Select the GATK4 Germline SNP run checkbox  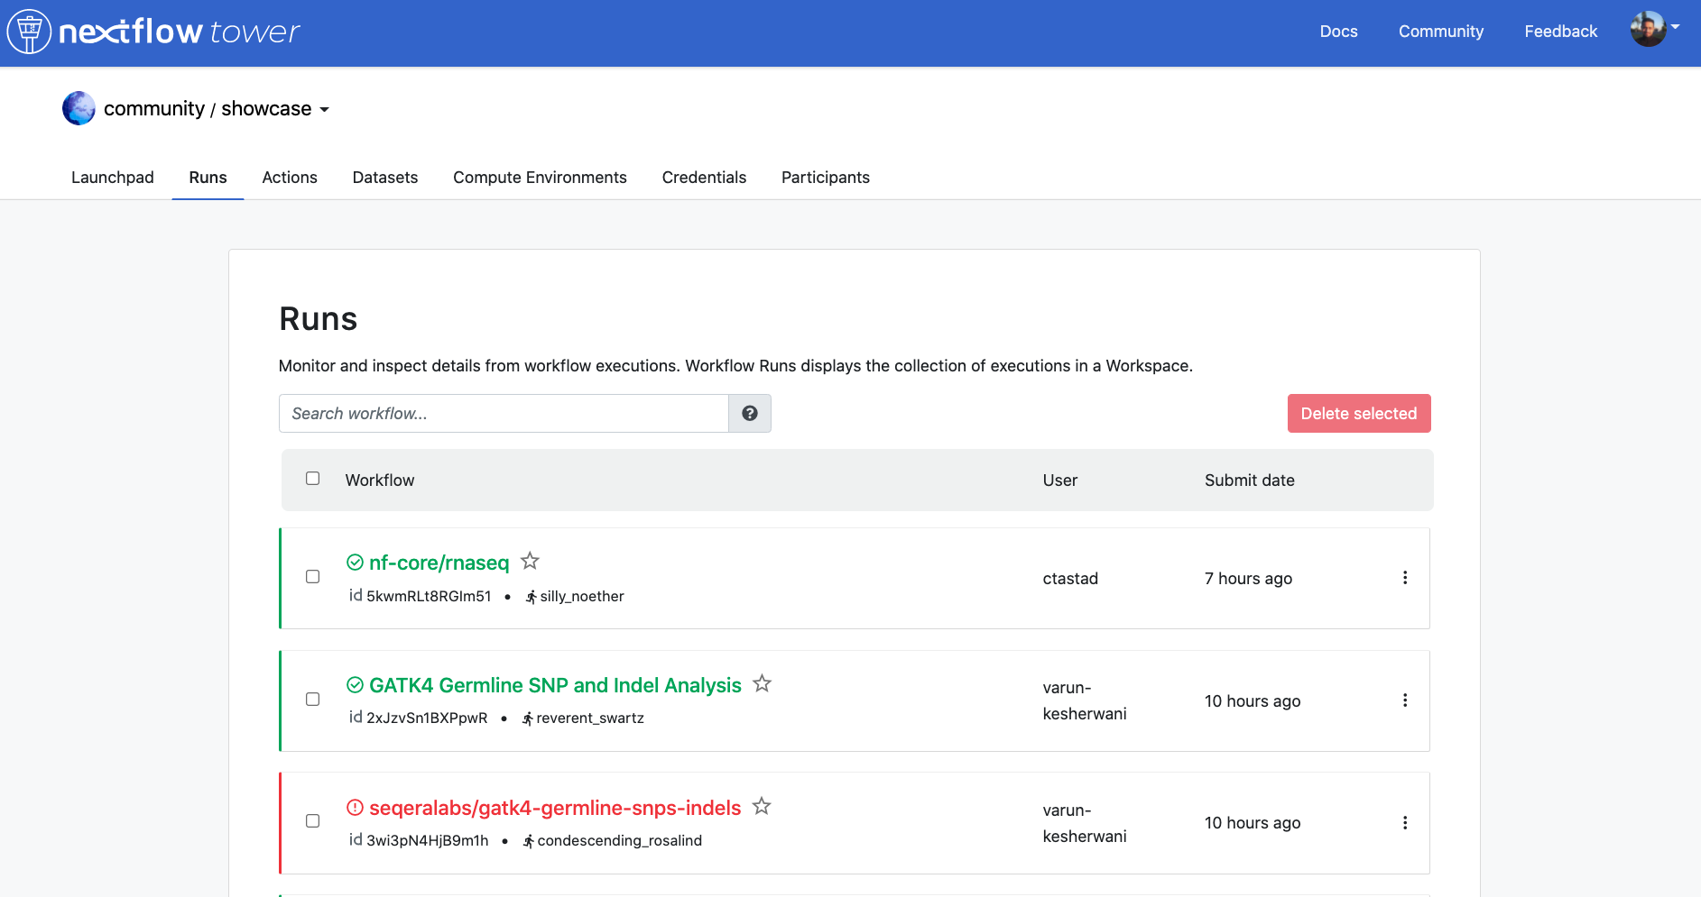click(x=312, y=700)
